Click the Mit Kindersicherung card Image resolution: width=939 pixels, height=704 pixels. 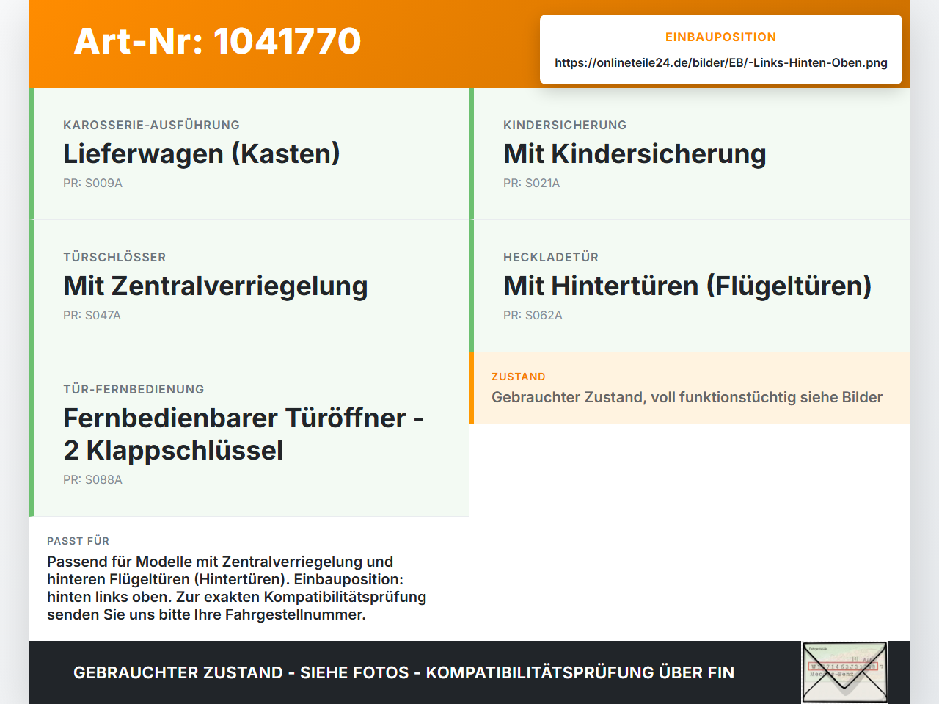pyautogui.click(x=690, y=154)
